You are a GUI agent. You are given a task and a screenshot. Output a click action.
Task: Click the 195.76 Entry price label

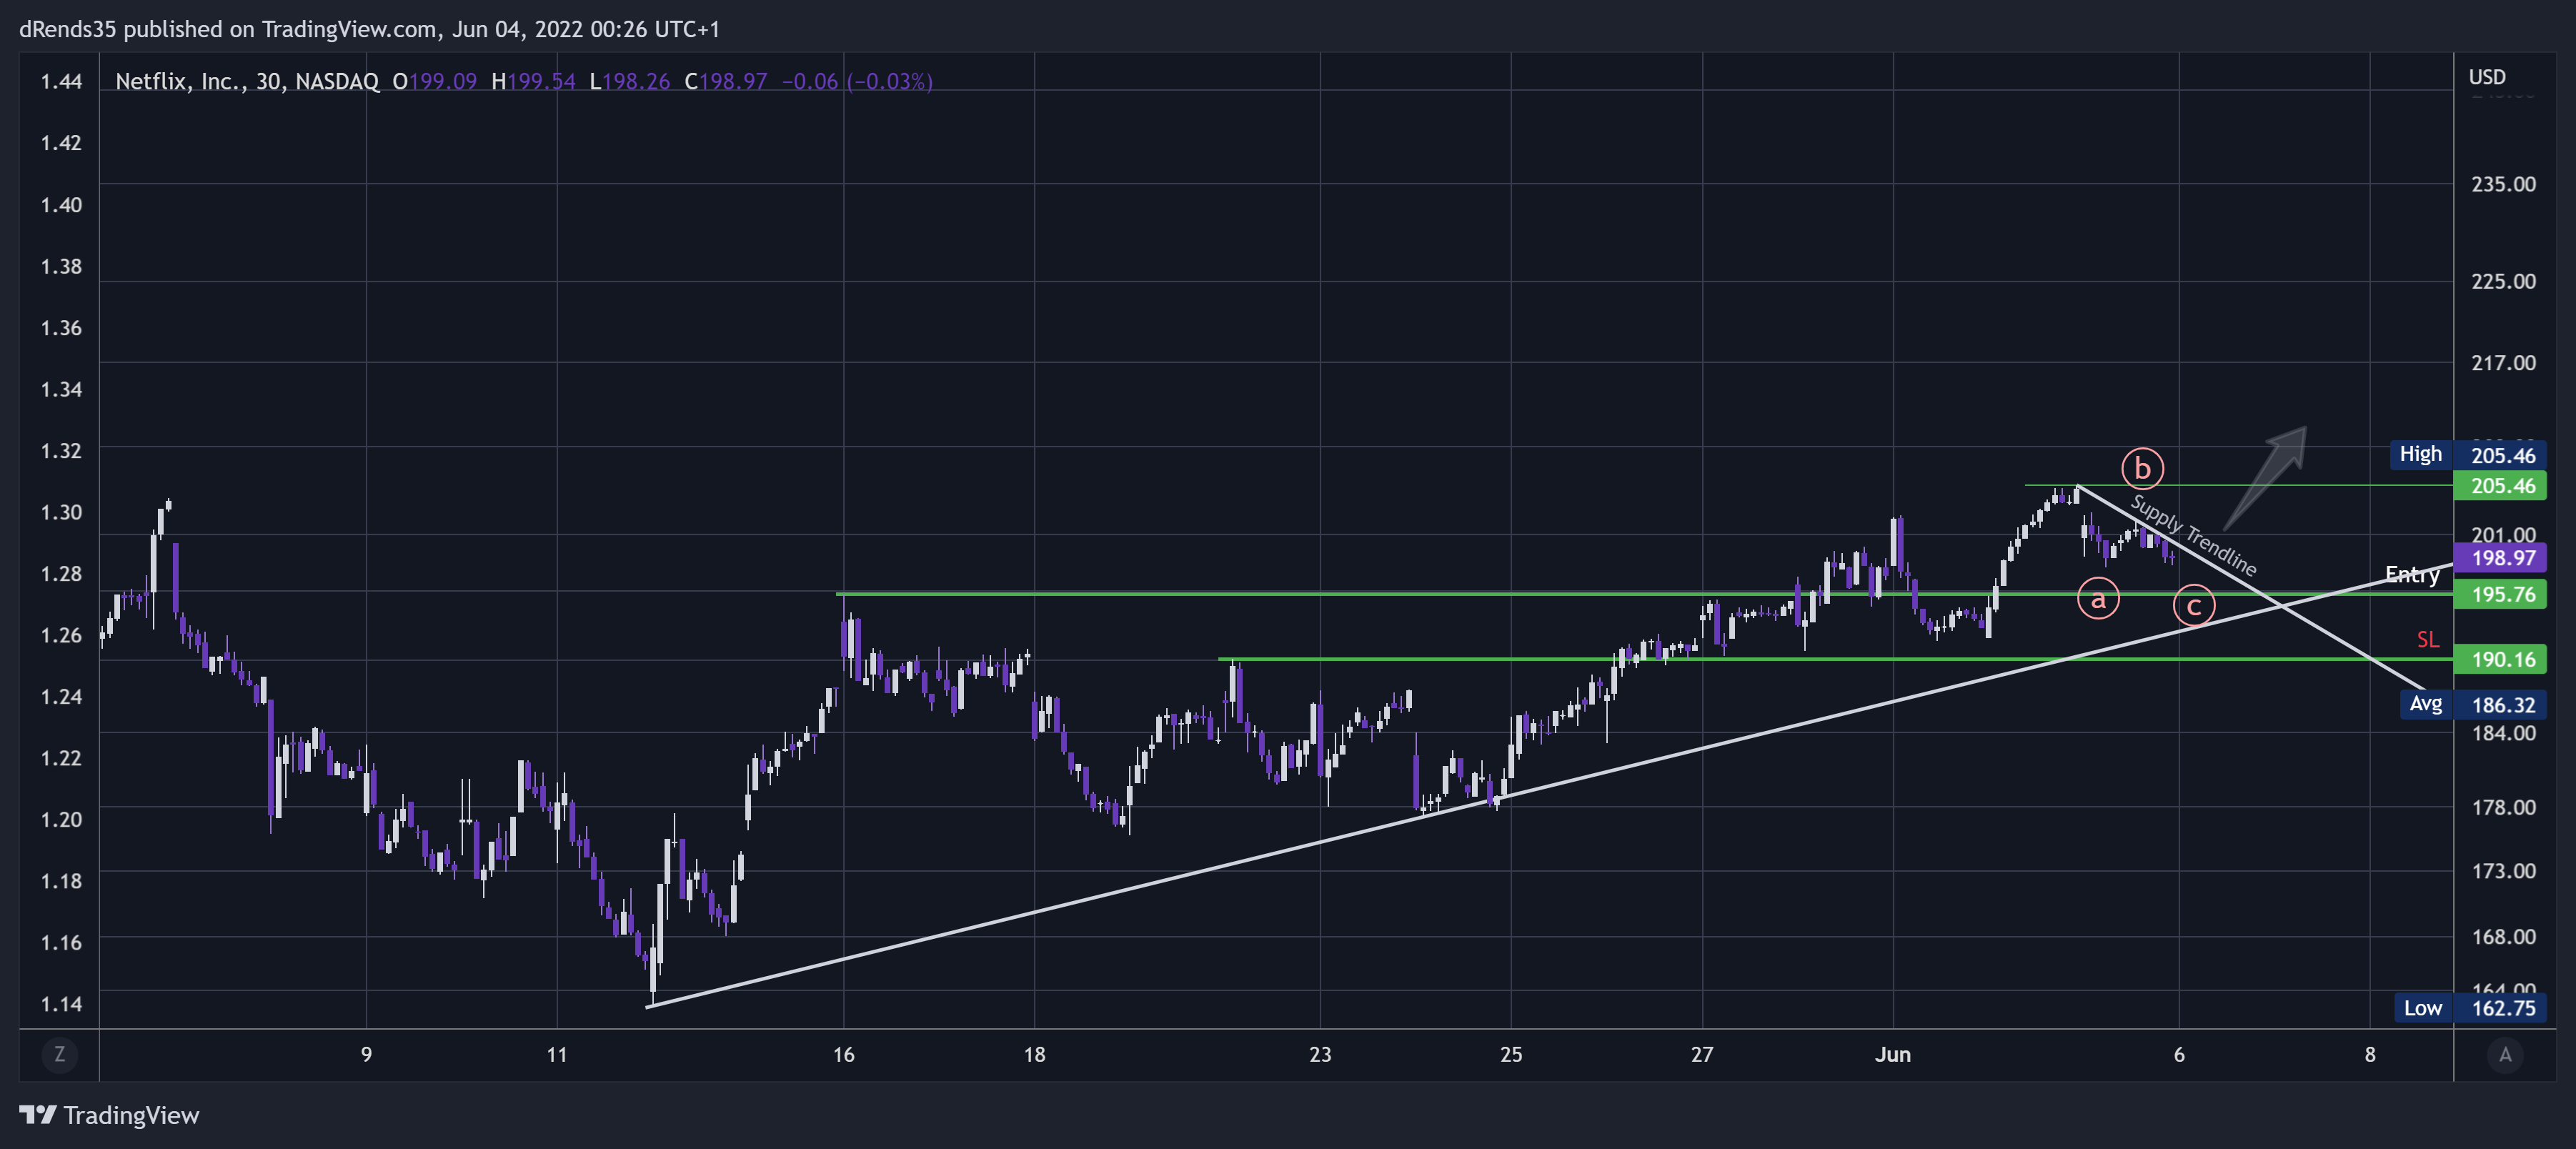(2500, 594)
